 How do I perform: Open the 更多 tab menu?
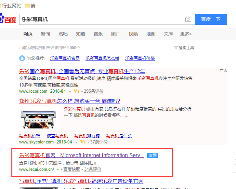coord(186,34)
